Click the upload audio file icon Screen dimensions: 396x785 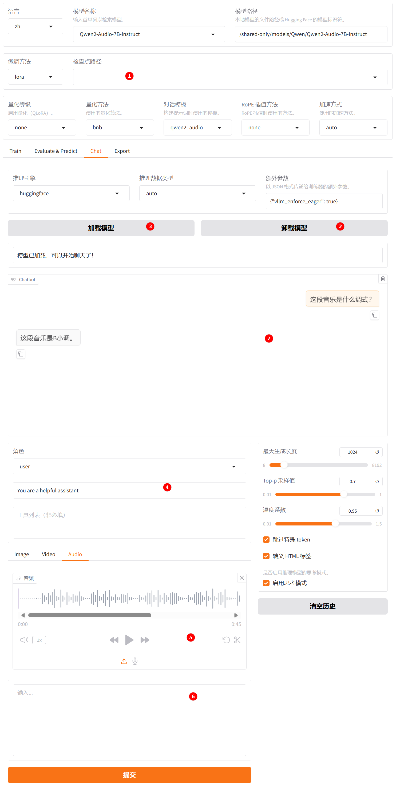coord(124,661)
